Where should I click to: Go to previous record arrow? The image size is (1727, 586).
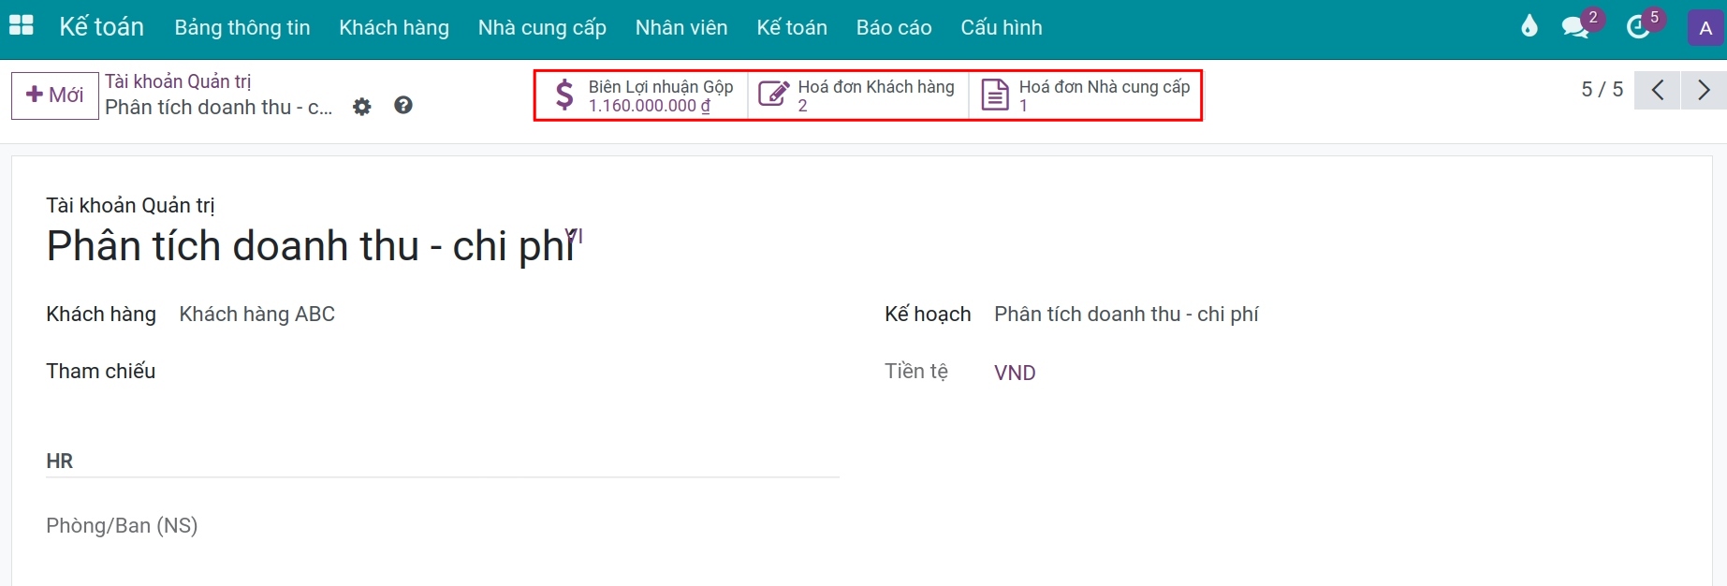click(1658, 91)
